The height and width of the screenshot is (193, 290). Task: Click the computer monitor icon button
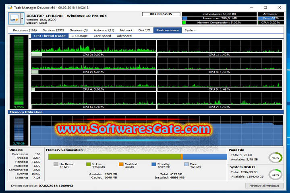14,18
